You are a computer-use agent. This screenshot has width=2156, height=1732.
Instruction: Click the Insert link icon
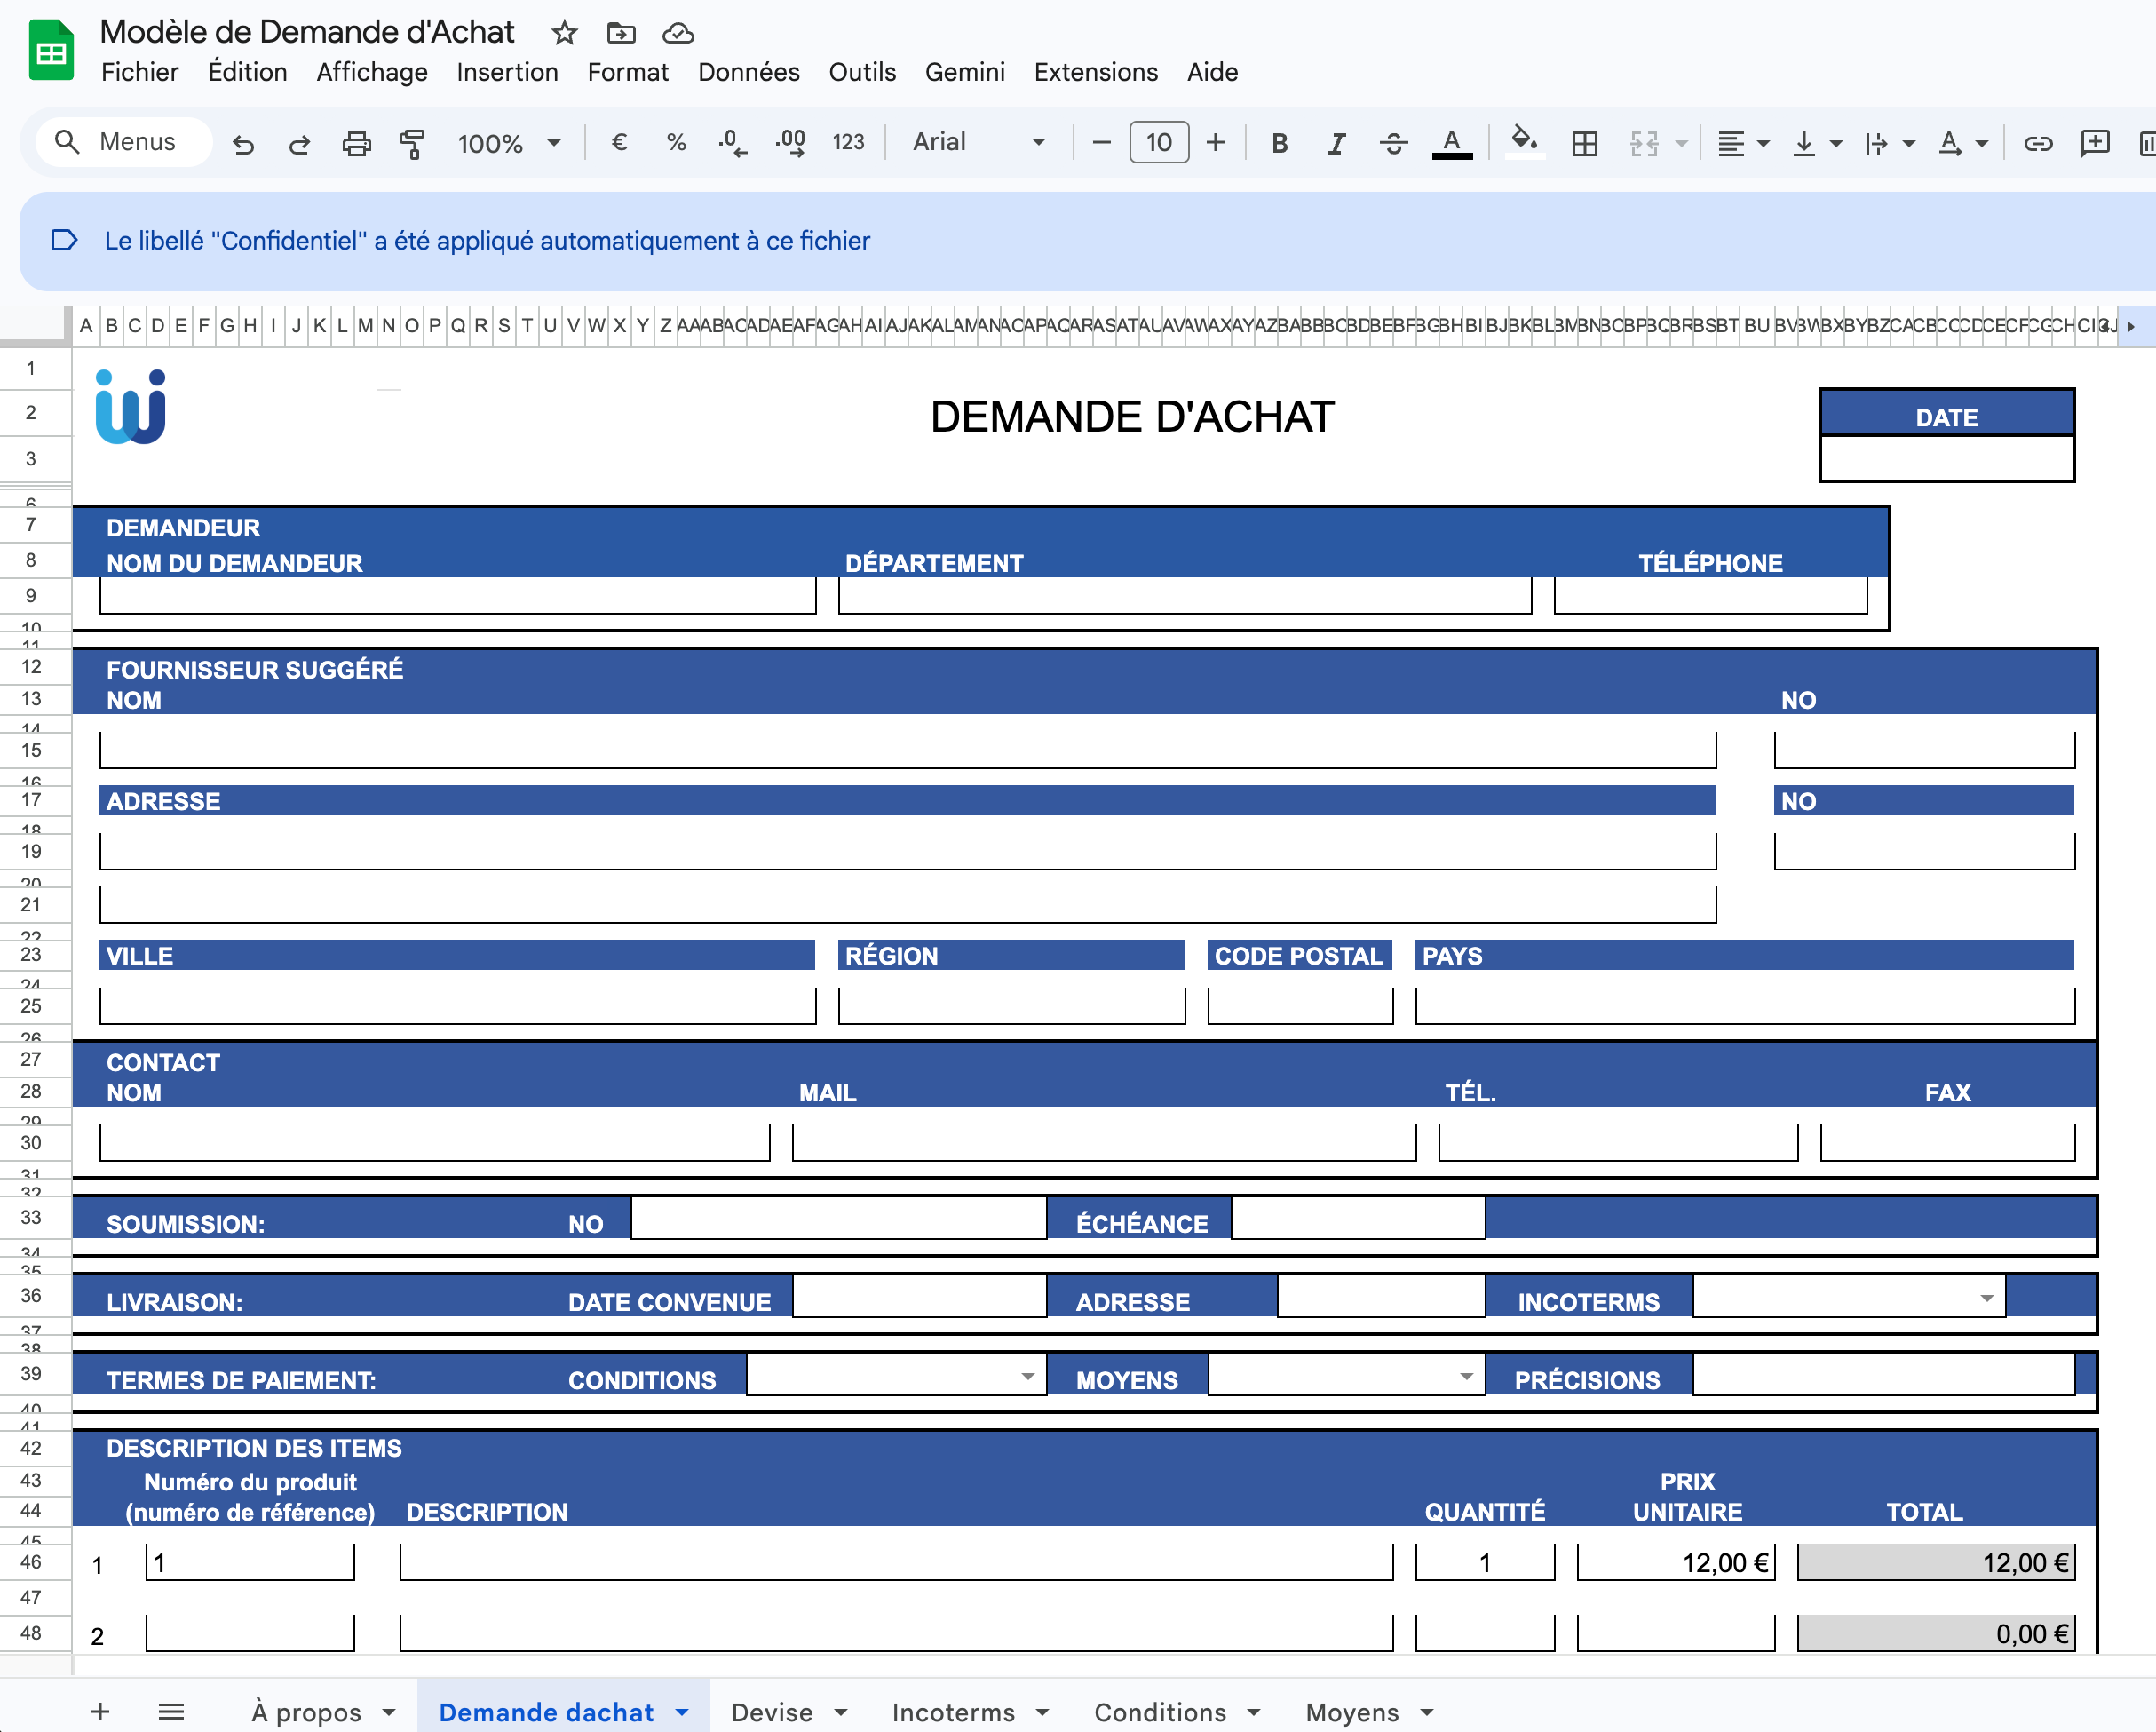click(x=2037, y=143)
